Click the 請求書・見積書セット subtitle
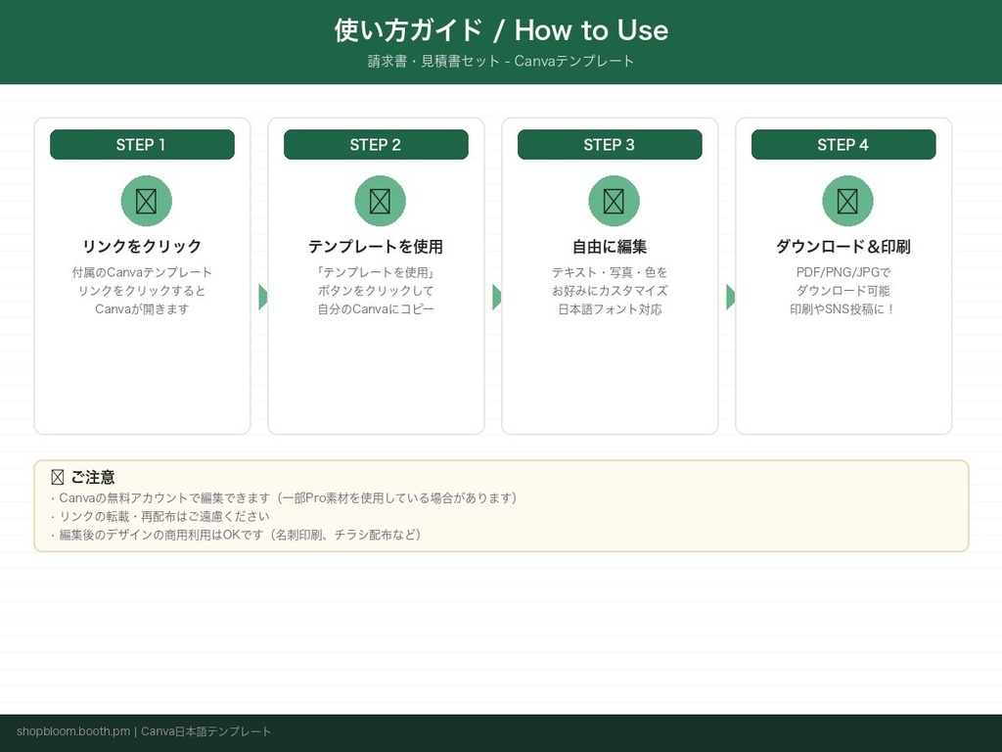Image resolution: width=1002 pixels, height=752 pixels. 501,61
